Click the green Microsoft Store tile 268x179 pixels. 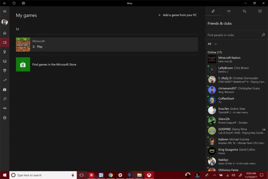[x=23, y=64]
